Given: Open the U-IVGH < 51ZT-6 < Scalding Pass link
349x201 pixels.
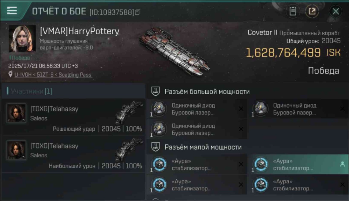Looking at the screenshot, I should [53, 75].
